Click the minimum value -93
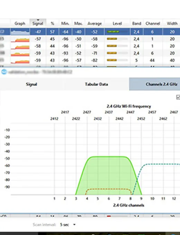The width and height of the screenshot is (180, 235). pyautogui.click(x=65, y=53)
